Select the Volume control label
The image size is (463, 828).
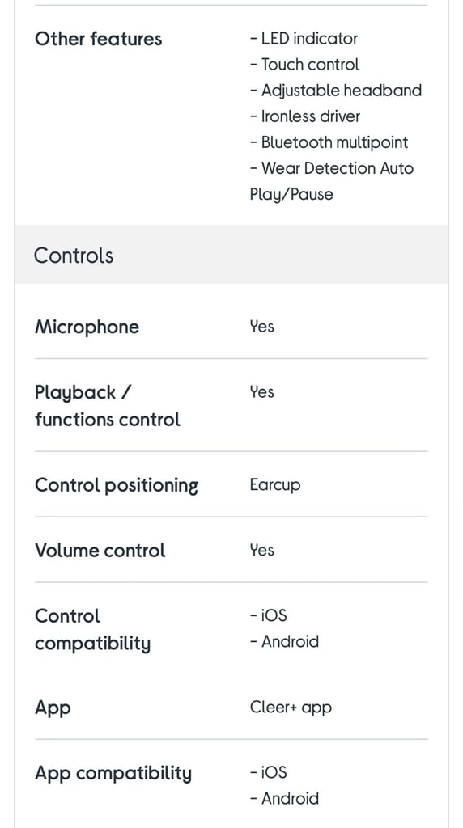click(100, 550)
